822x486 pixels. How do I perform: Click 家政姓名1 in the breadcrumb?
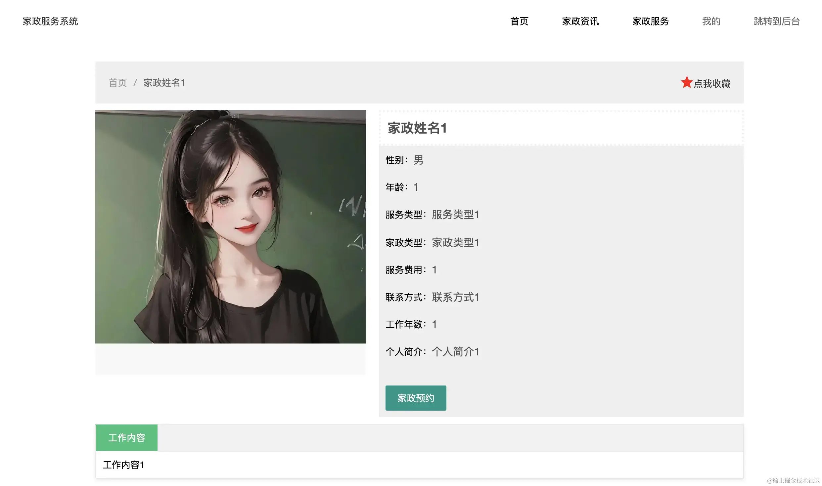pyautogui.click(x=164, y=83)
